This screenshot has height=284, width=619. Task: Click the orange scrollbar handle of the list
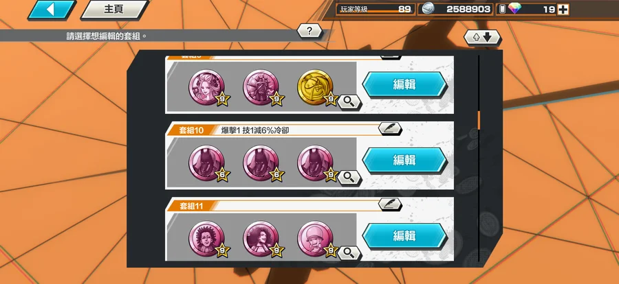tap(479, 120)
